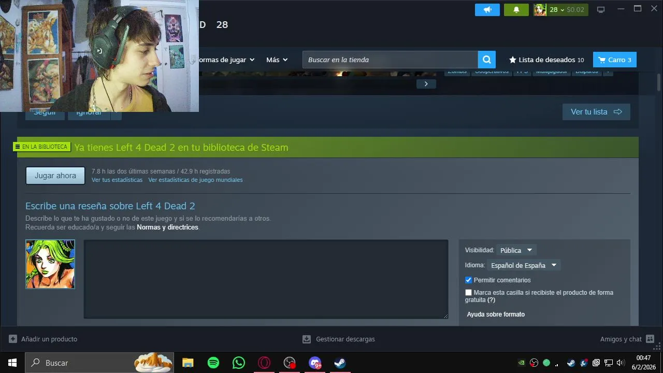Click the wishlist star icon
The height and width of the screenshot is (373, 663).
(513, 60)
